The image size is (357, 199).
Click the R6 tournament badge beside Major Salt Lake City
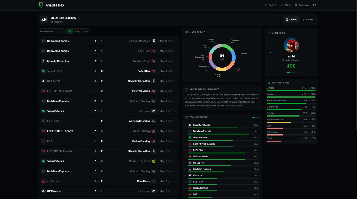pyautogui.click(x=44, y=20)
